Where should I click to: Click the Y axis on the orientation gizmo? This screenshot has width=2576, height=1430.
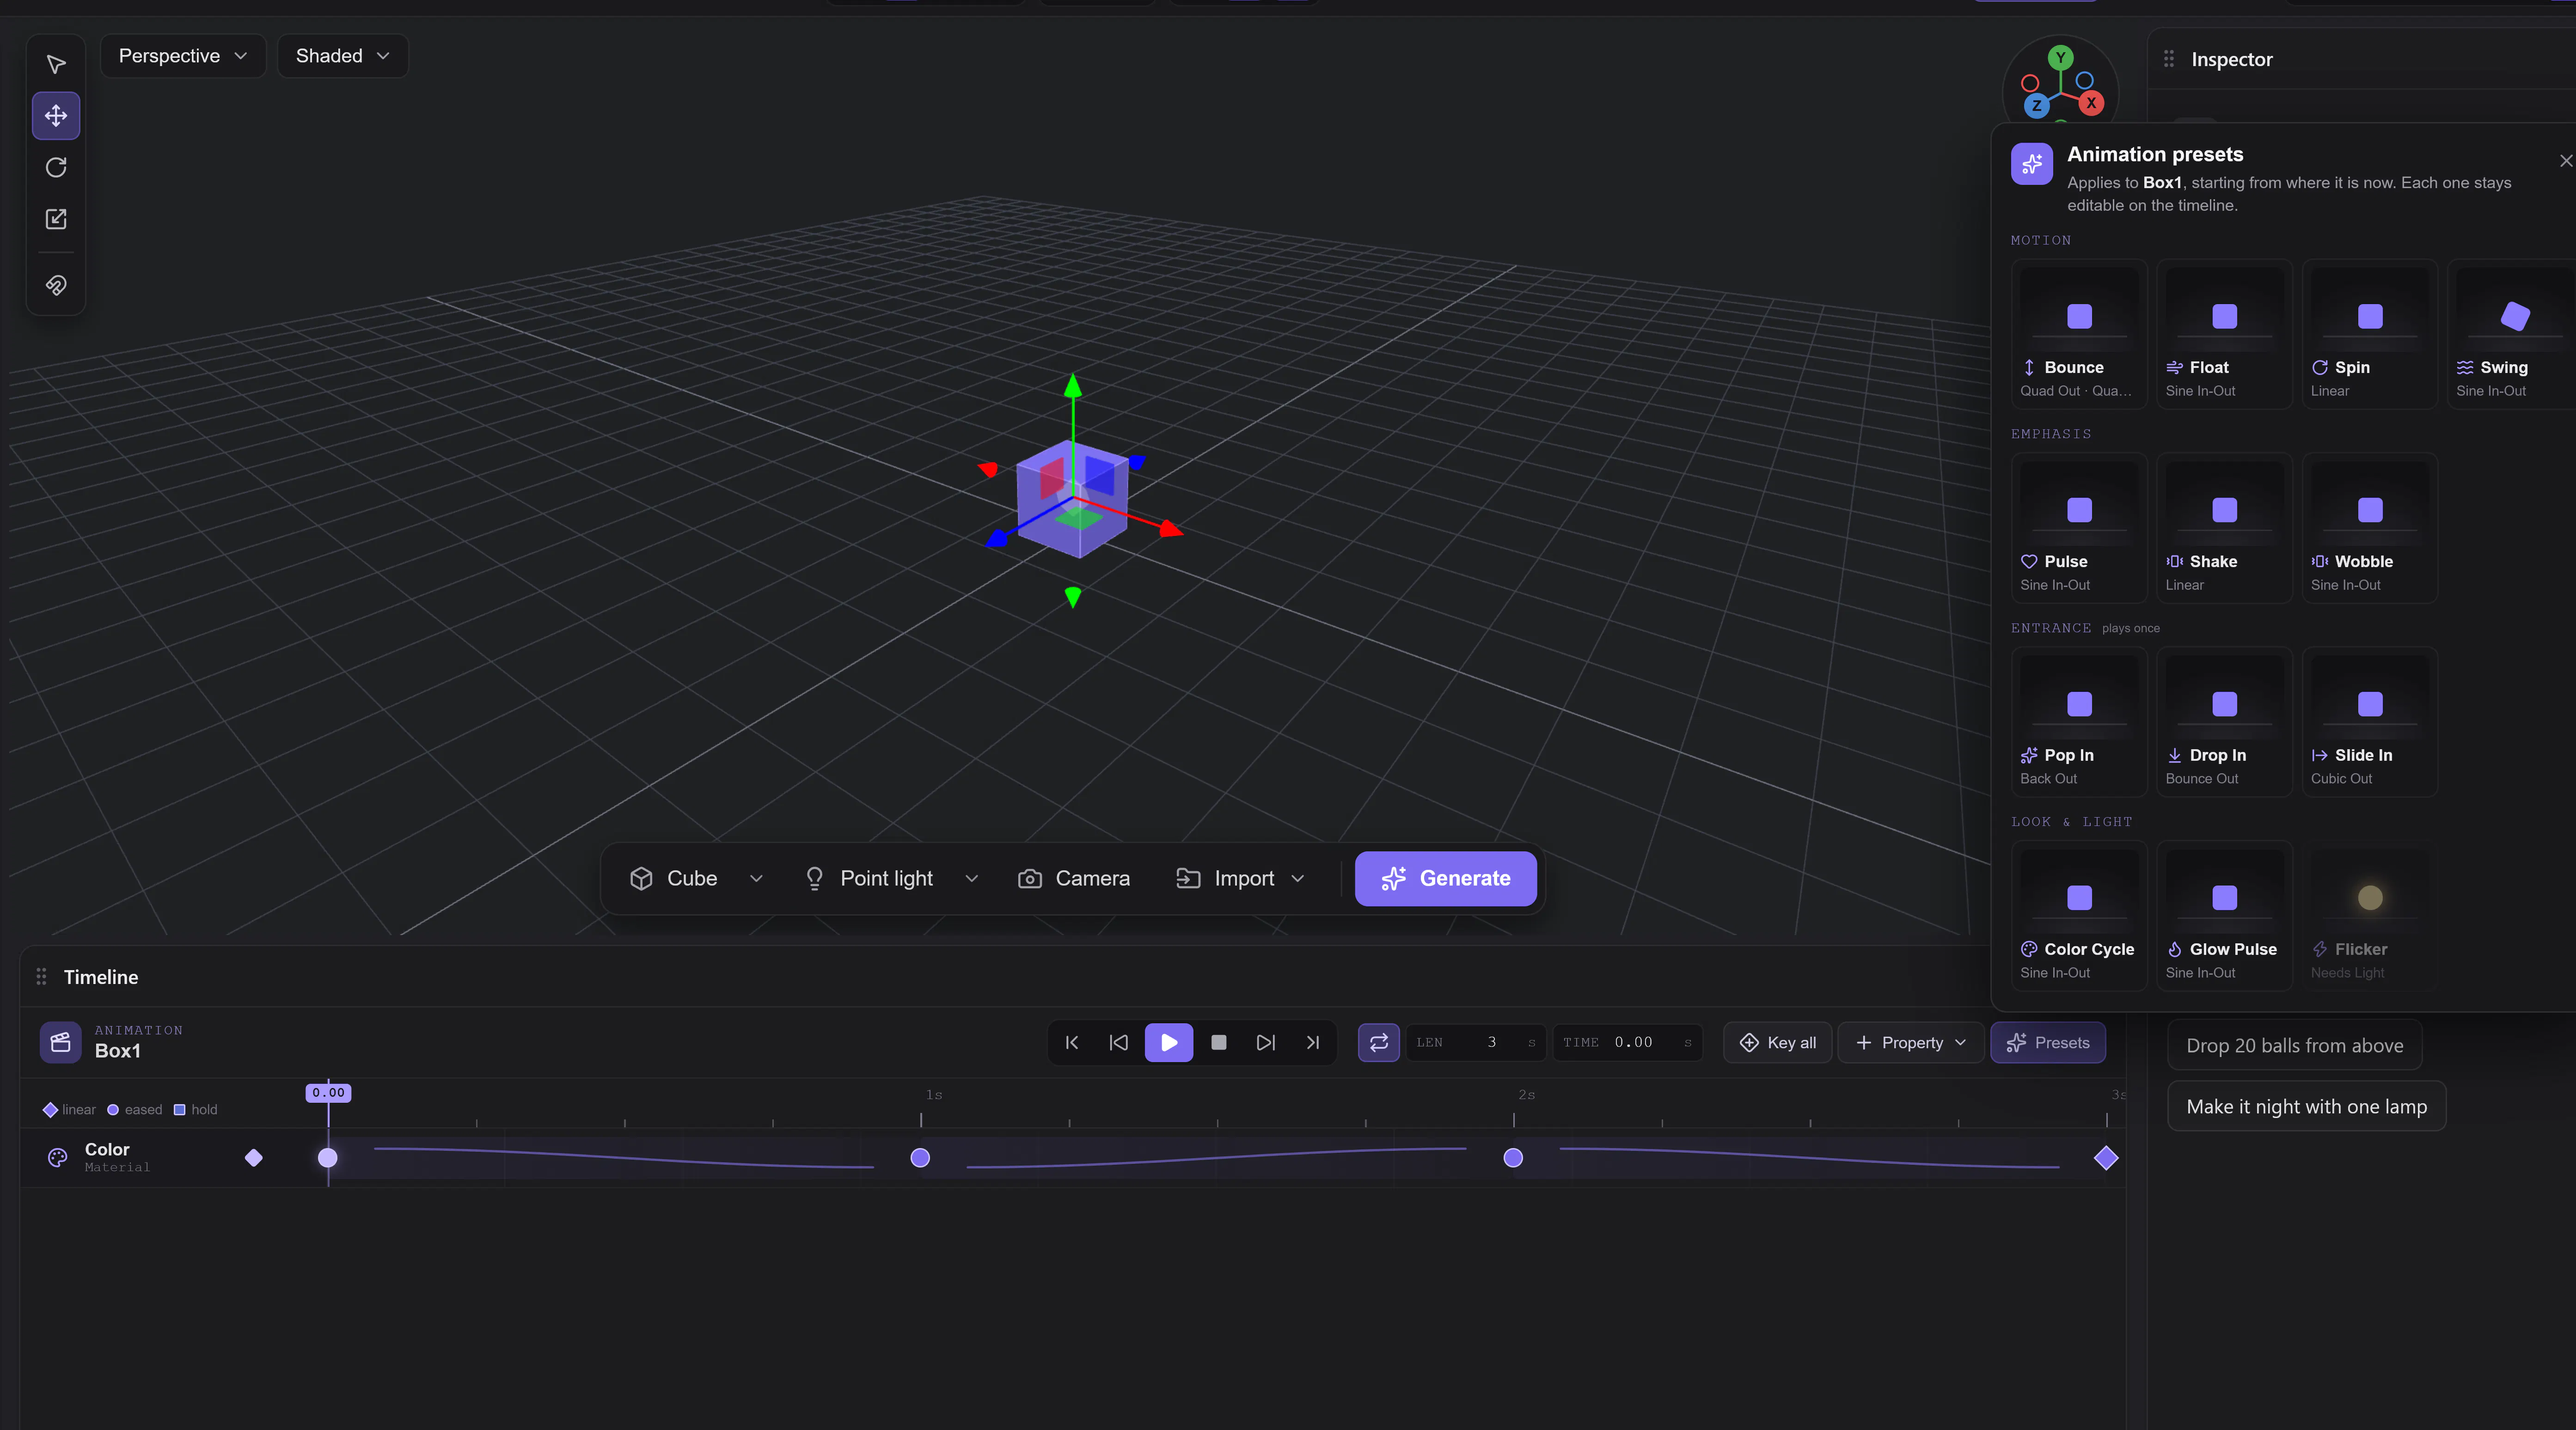pyautogui.click(x=2060, y=58)
